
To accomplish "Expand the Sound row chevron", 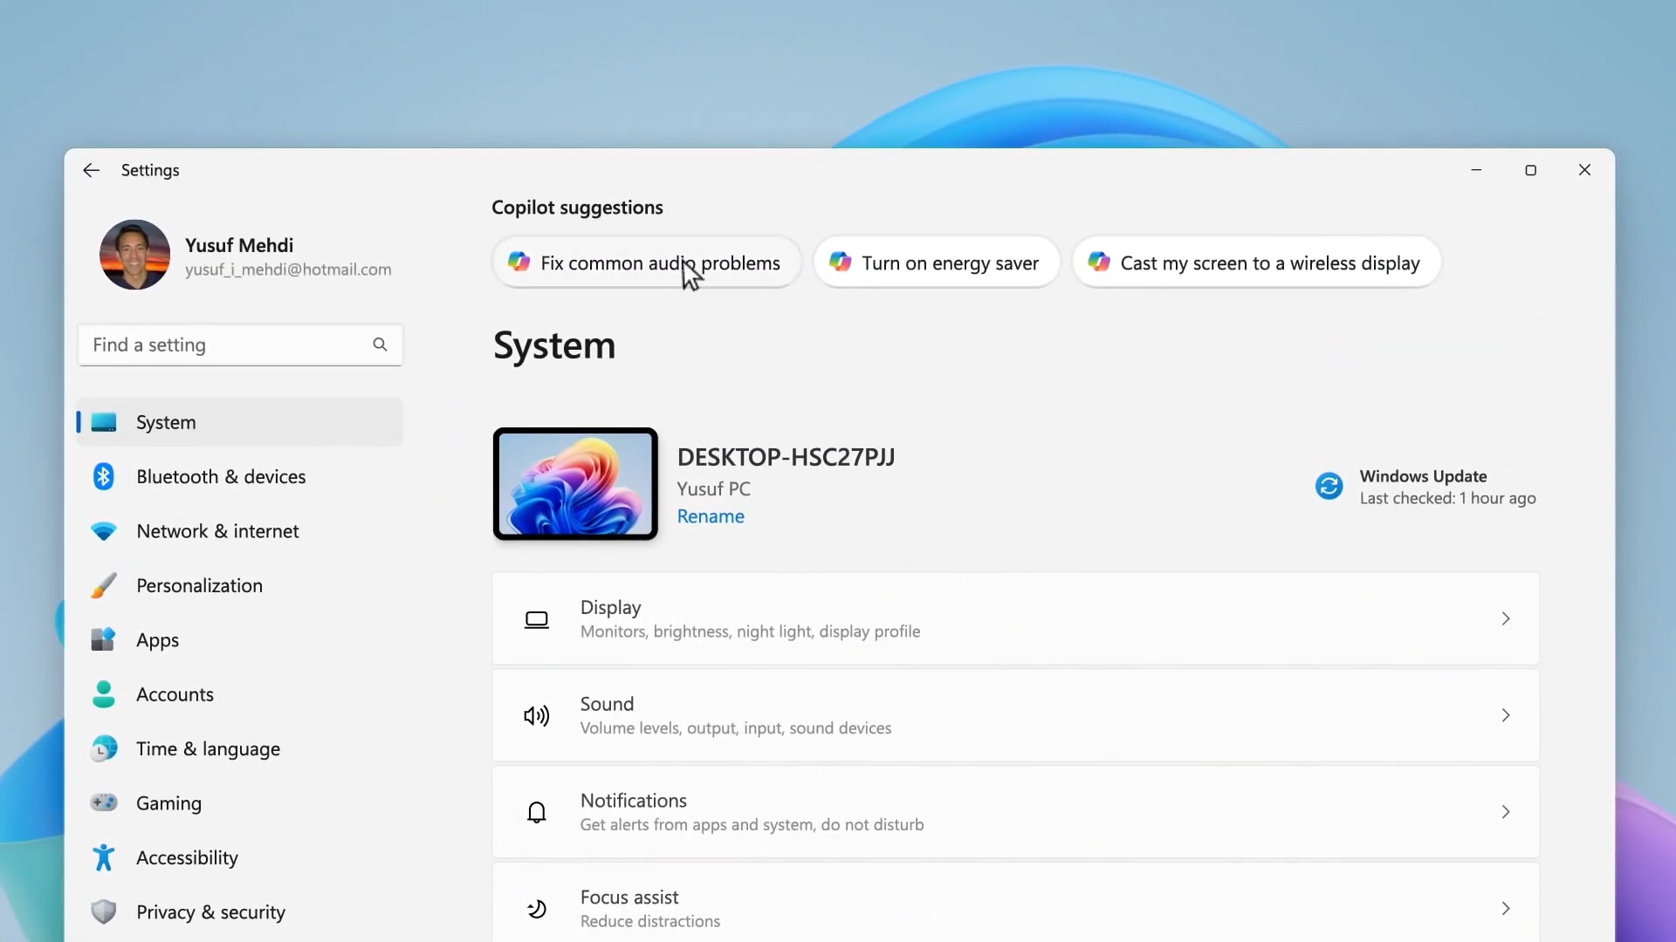I will click(x=1506, y=715).
